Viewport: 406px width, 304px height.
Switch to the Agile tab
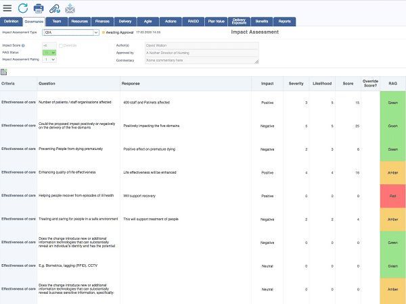click(148, 22)
